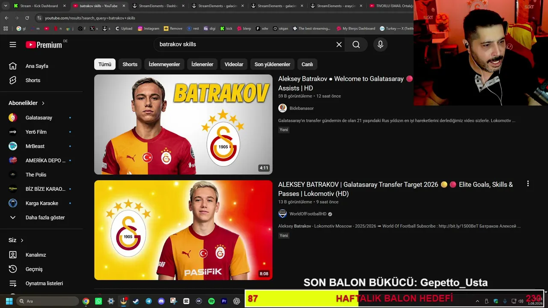Screen dimensions: 548x308
Task: Select the Son yüklenenler filter chip
Action: (x=272, y=64)
